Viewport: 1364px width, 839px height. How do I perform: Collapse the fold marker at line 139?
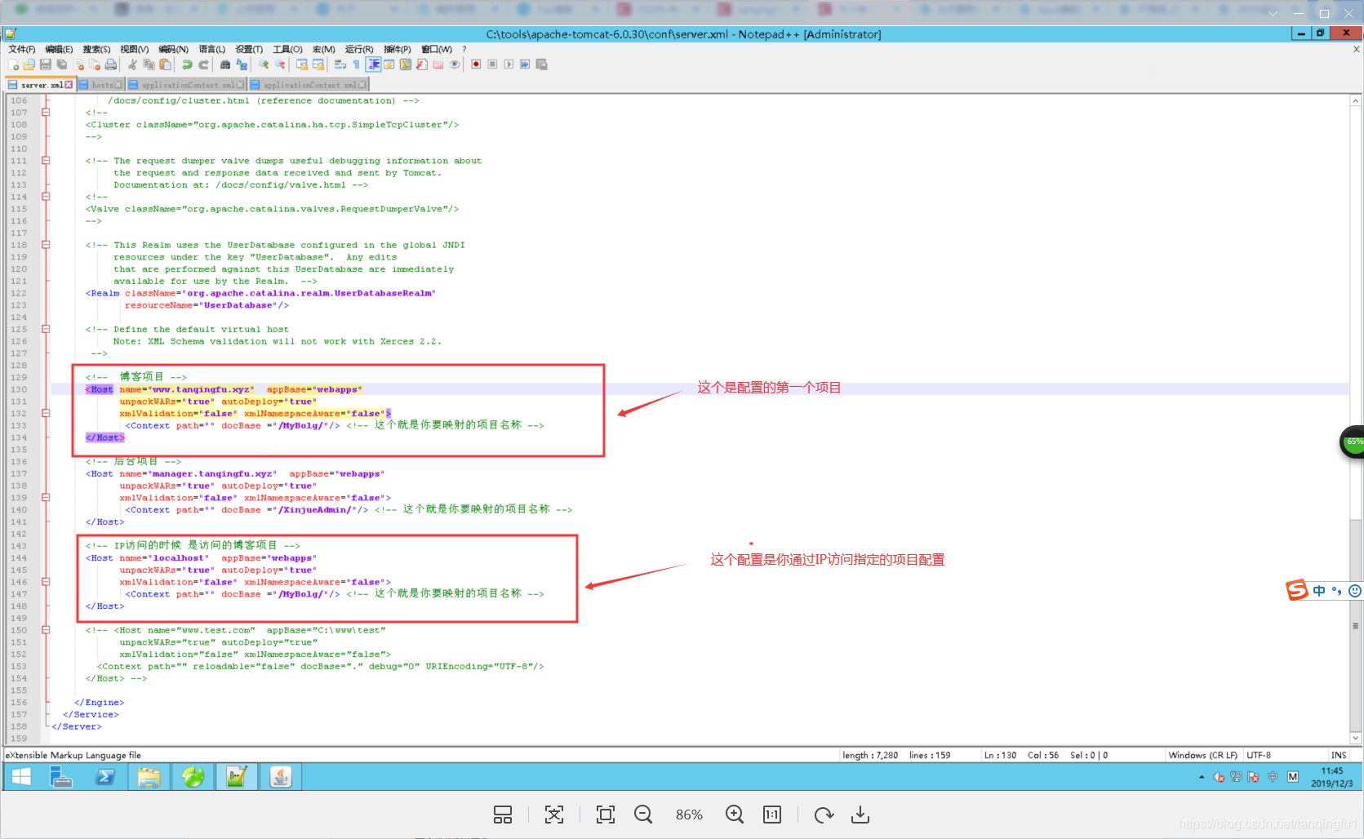pos(46,497)
